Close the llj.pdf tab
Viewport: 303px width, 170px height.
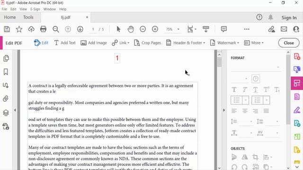[87, 17]
